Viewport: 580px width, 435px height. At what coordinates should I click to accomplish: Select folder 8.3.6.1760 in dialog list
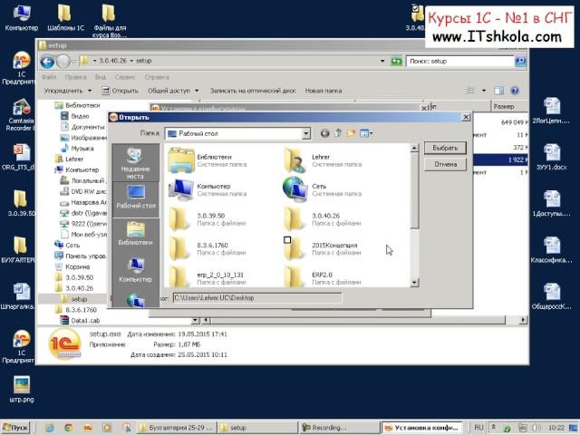(x=208, y=248)
